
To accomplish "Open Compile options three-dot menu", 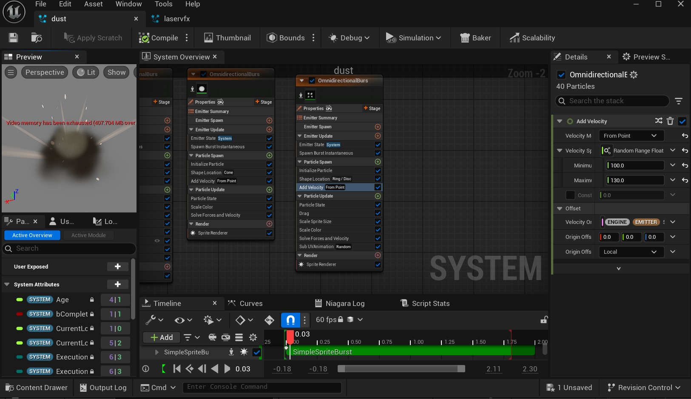I will (187, 38).
